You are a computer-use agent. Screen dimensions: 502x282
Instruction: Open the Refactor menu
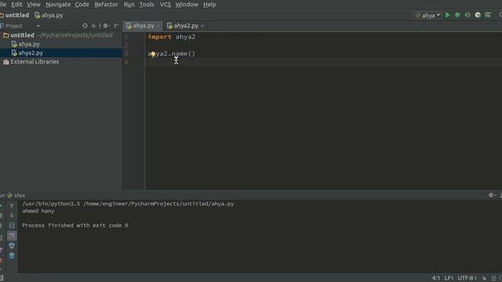pos(107,5)
